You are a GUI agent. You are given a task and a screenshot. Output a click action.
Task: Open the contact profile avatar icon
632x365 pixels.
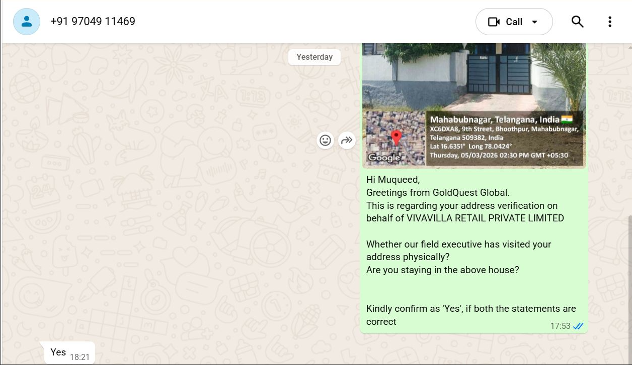(x=27, y=22)
